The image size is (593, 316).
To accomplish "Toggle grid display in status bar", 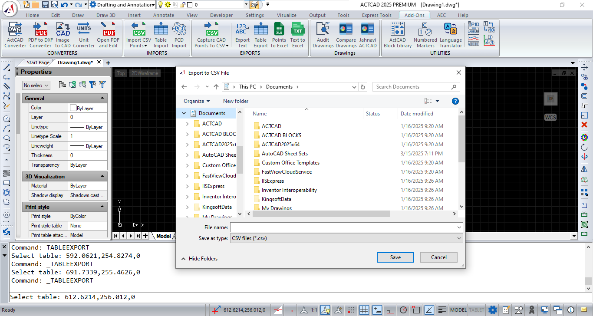I will coord(364,310).
